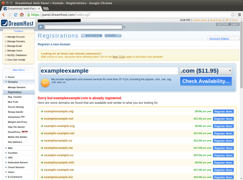Expand the Users menu section
Image resolution: width=243 pixels, height=180 pixels.
click(x=6, y=172)
